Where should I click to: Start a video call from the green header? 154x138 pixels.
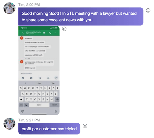coord(44,33)
